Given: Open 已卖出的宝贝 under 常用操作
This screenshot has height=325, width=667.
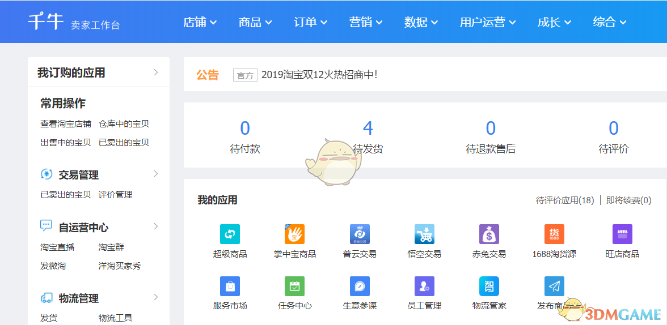Looking at the screenshot, I should click(124, 142).
